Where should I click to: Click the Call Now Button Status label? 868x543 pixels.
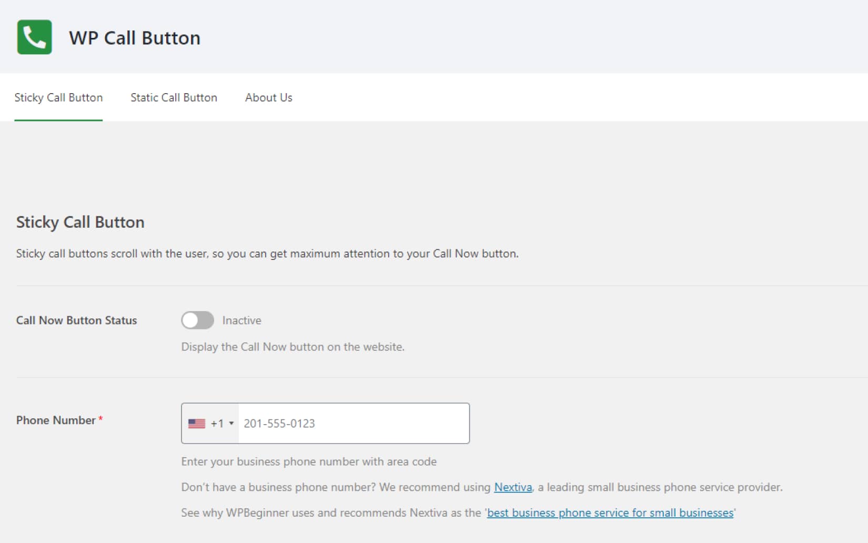point(76,320)
